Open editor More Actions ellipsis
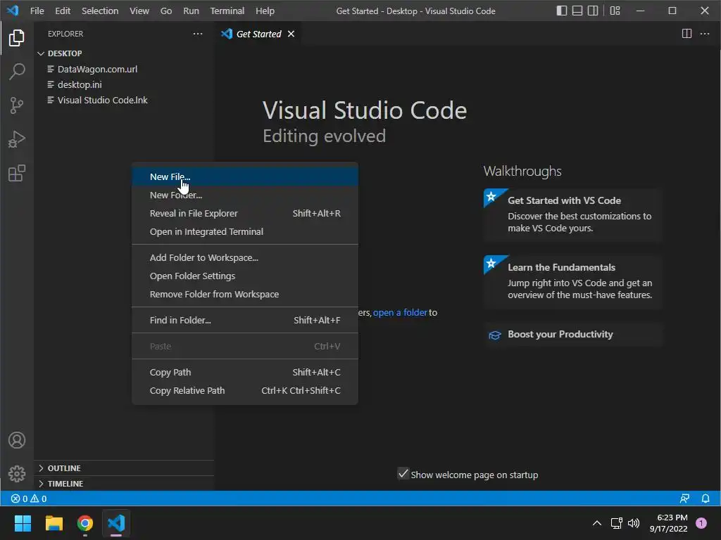721x540 pixels. coord(704,34)
